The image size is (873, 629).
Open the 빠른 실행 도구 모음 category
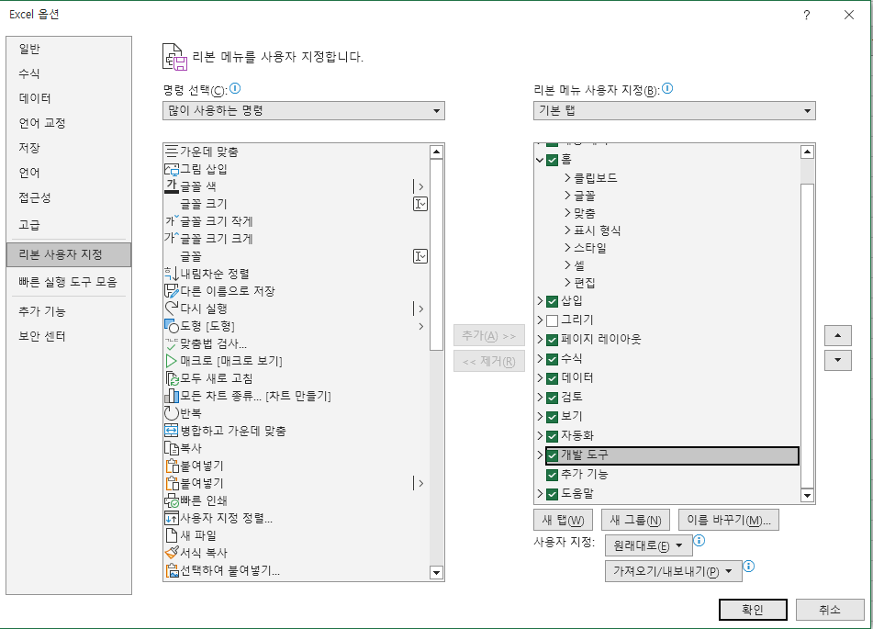[69, 282]
